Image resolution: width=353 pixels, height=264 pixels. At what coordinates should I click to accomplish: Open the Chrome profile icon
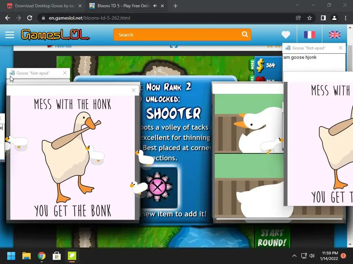coord(334,18)
